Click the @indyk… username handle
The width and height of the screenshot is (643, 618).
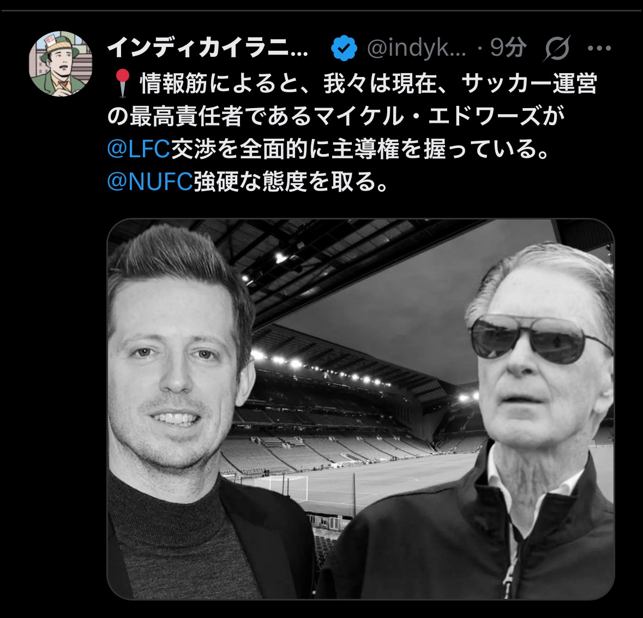coord(416,48)
